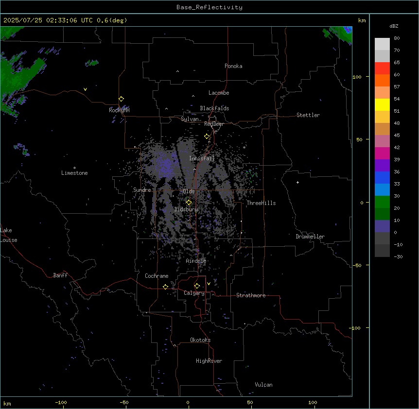Click the Innisfail label

[202, 158]
